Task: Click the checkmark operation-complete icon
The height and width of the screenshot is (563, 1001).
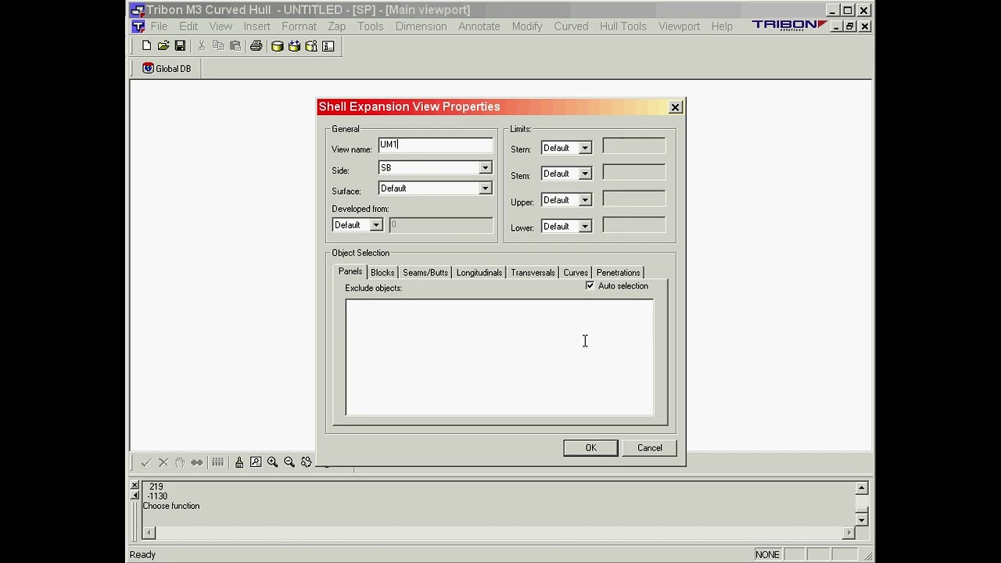Action: tap(145, 462)
